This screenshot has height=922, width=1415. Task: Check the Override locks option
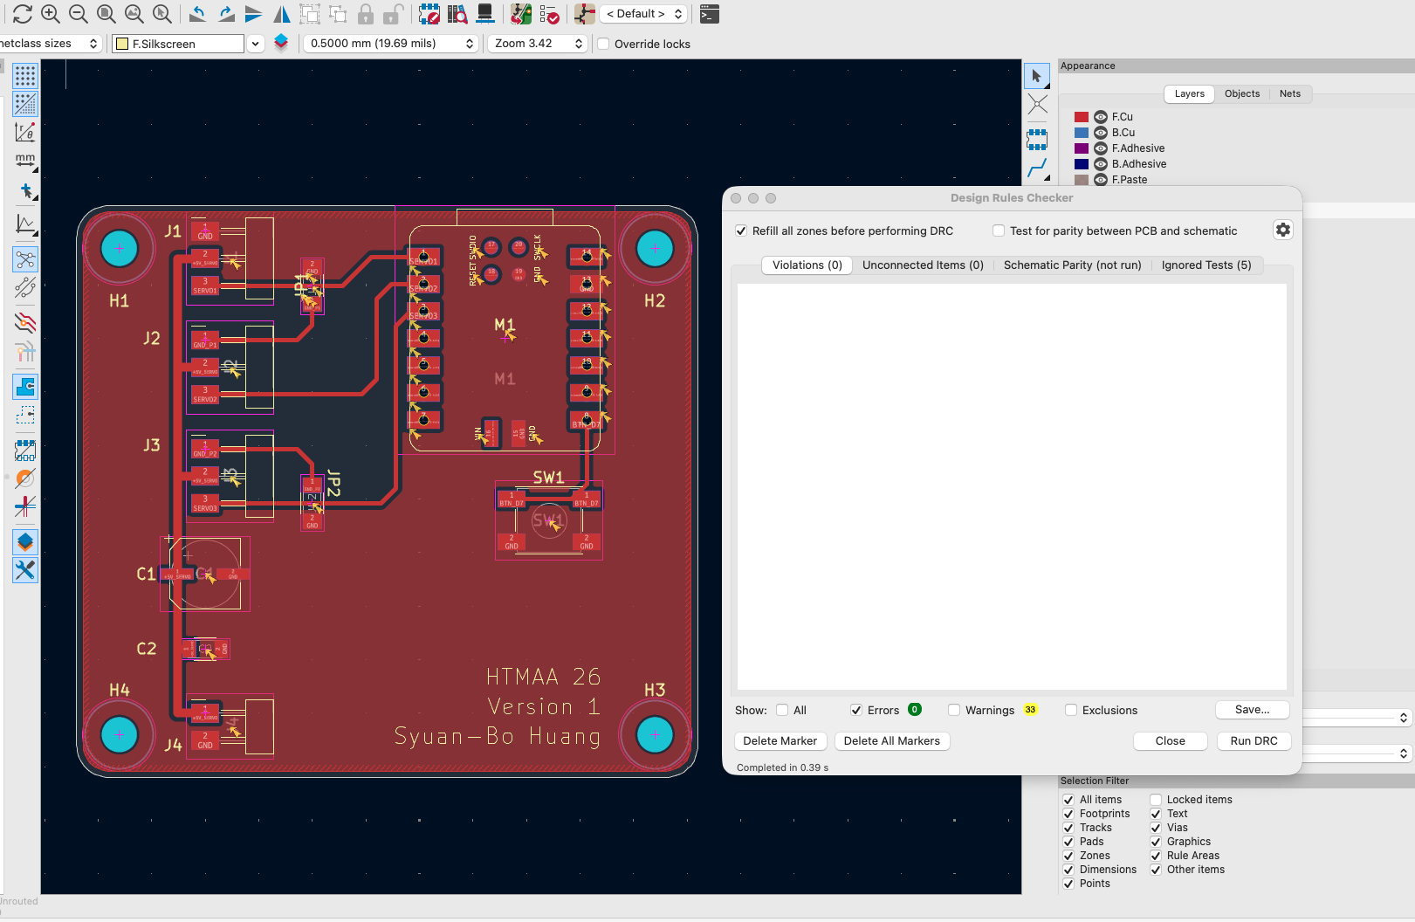pyautogui.click(x=603, y=44)
